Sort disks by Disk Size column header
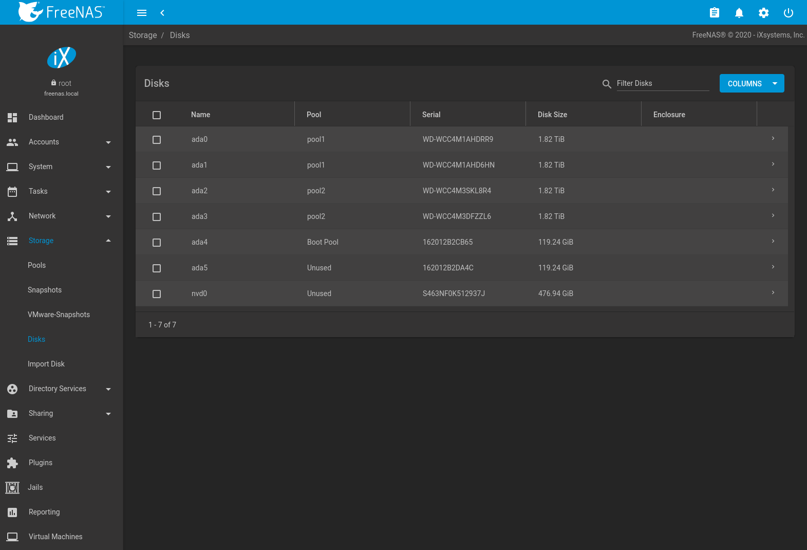 552,115
